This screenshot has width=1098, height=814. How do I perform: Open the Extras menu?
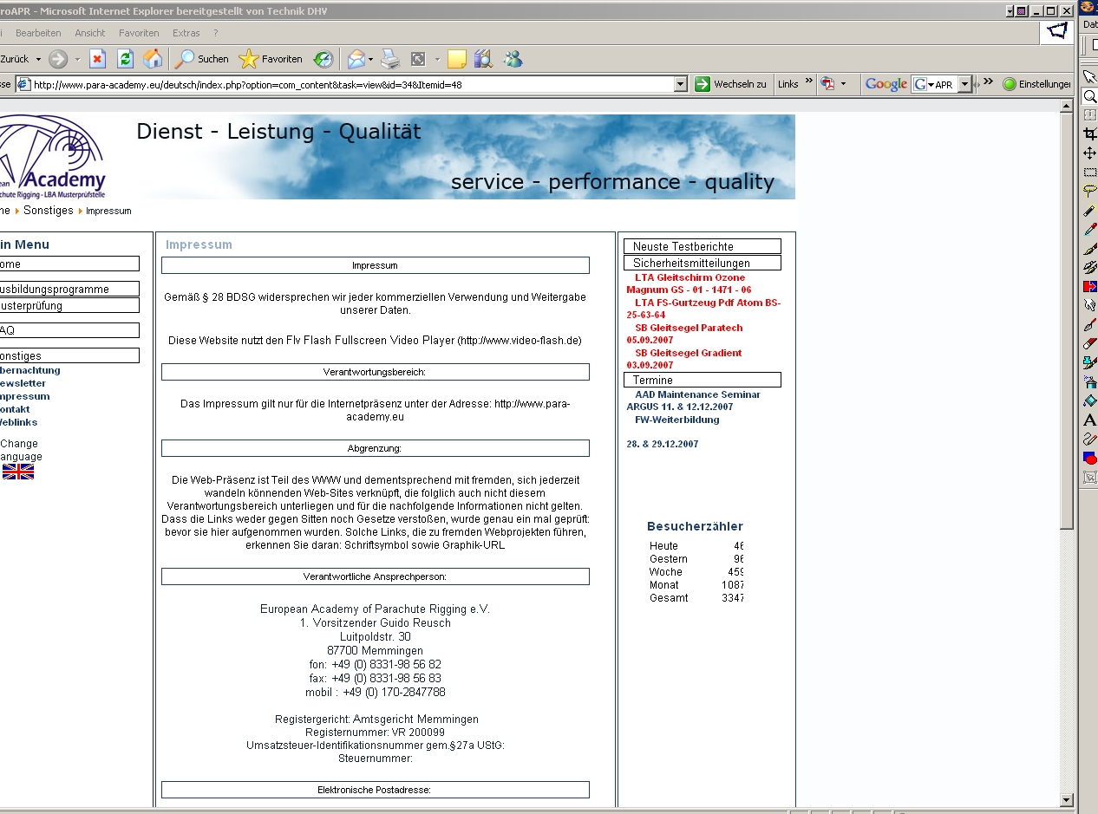(x=186, y=33)
